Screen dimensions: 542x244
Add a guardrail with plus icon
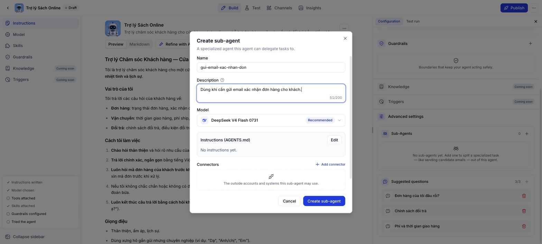coord(530,44)
